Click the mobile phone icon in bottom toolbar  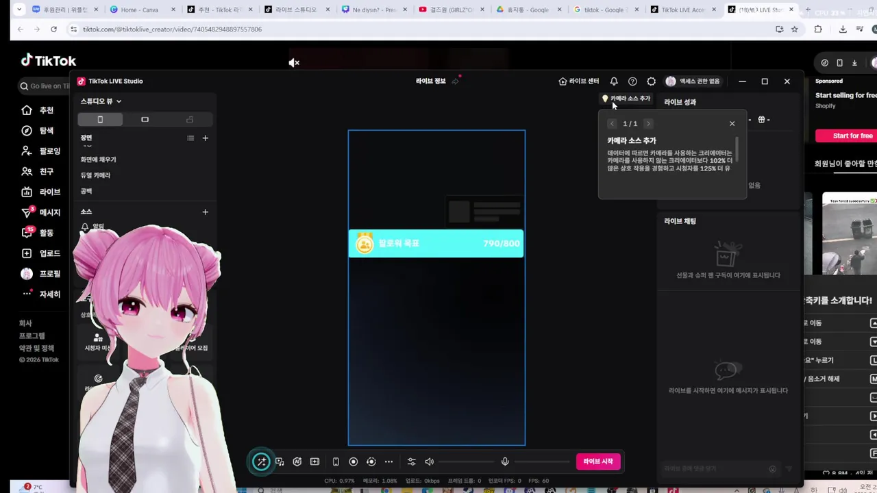[336, 462]
